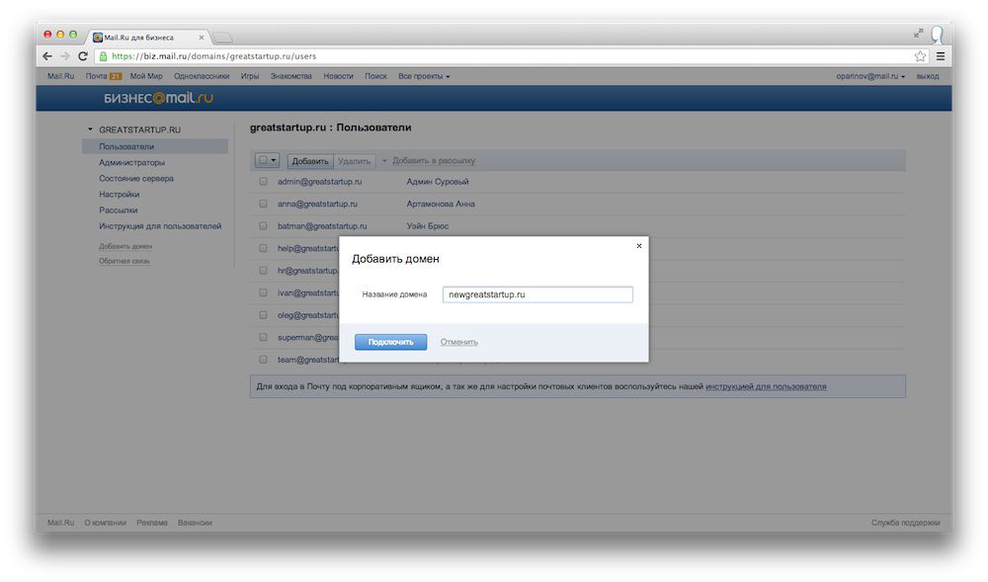Screen dimensions: 988x582
Task: Click the GREATSTARTUP.RU domain heading
Action: point(140,129)
